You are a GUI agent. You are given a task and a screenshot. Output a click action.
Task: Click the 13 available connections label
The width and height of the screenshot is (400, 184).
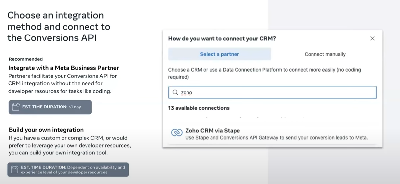[199, 108]
